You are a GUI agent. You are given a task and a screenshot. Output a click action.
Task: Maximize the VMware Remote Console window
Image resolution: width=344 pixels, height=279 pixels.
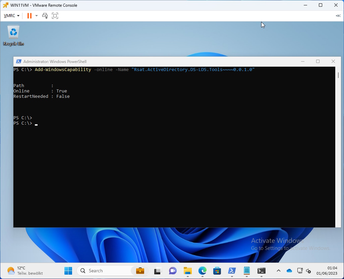[320, 5]
